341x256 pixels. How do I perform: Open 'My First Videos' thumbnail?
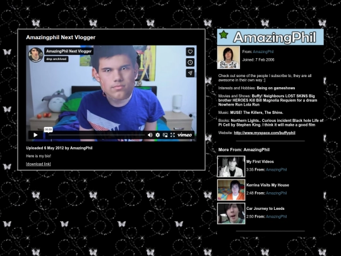[231, 166]
